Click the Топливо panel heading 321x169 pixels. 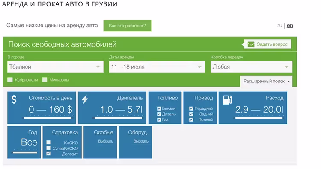coord(167,98)
